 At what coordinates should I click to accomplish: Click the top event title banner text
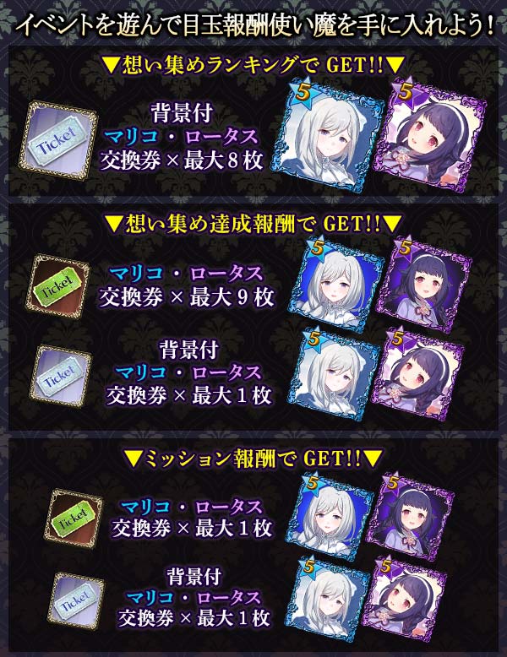(253, 26)
